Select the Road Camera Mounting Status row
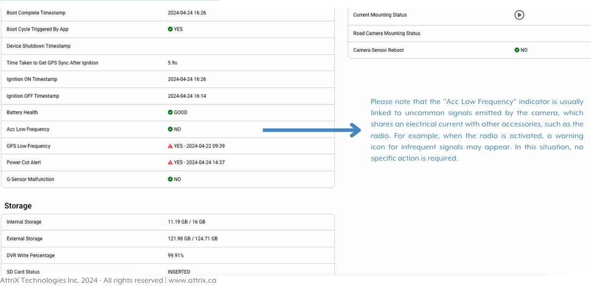This screenshot has height=287, width=591. pyautogui.click(x=387, y=33)
